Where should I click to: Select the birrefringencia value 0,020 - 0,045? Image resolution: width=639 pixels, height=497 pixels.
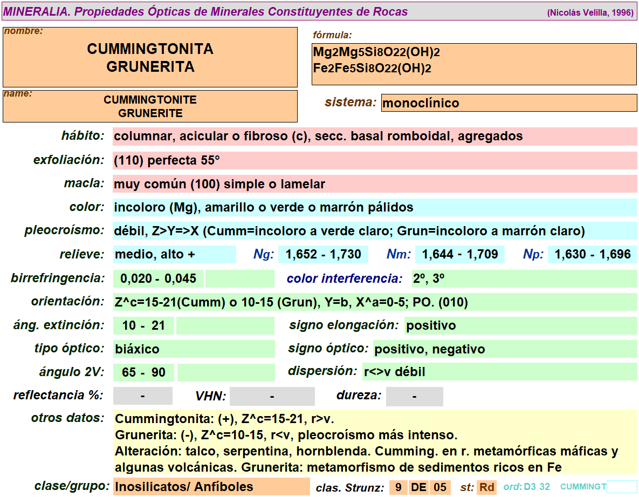pyautogui.click(x=158, y=278)
